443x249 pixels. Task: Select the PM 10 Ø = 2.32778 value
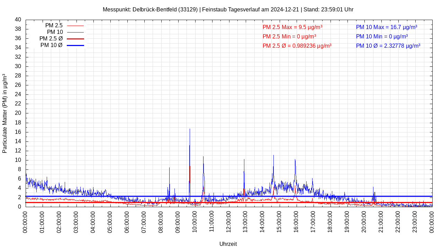[x=388, y=46]
